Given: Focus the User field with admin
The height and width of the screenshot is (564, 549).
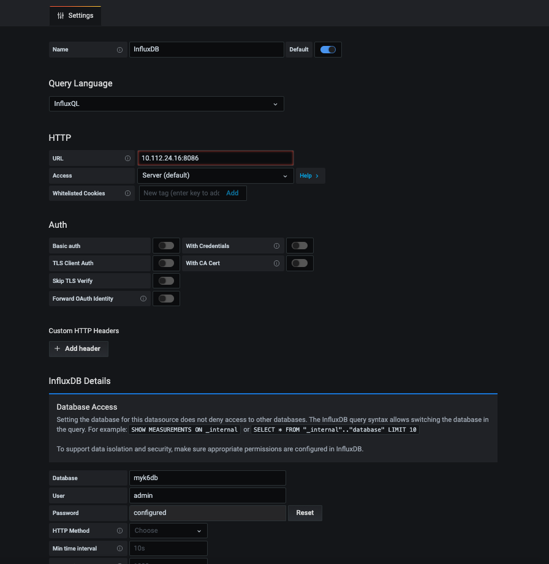Looking at the screenshot, I should [x=207, y=495].
